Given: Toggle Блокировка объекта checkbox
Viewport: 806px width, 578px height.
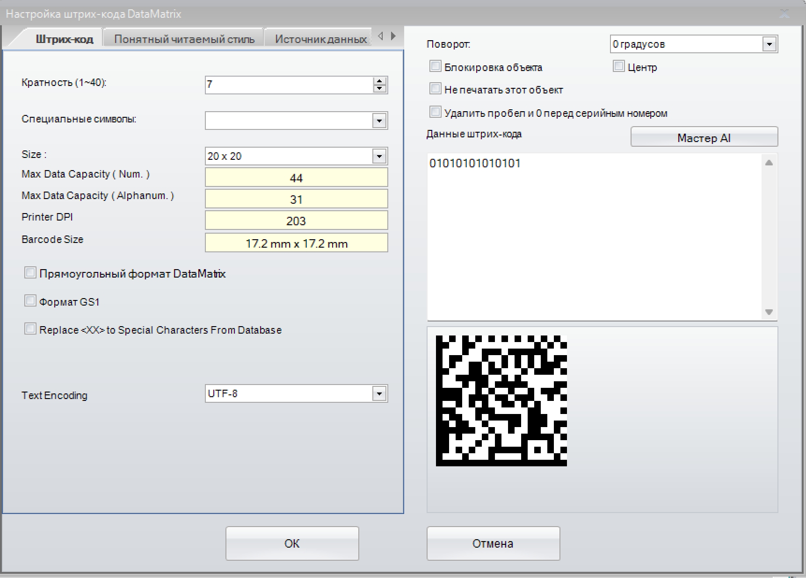Looking at the screenshot, I should tap(436, 66).
